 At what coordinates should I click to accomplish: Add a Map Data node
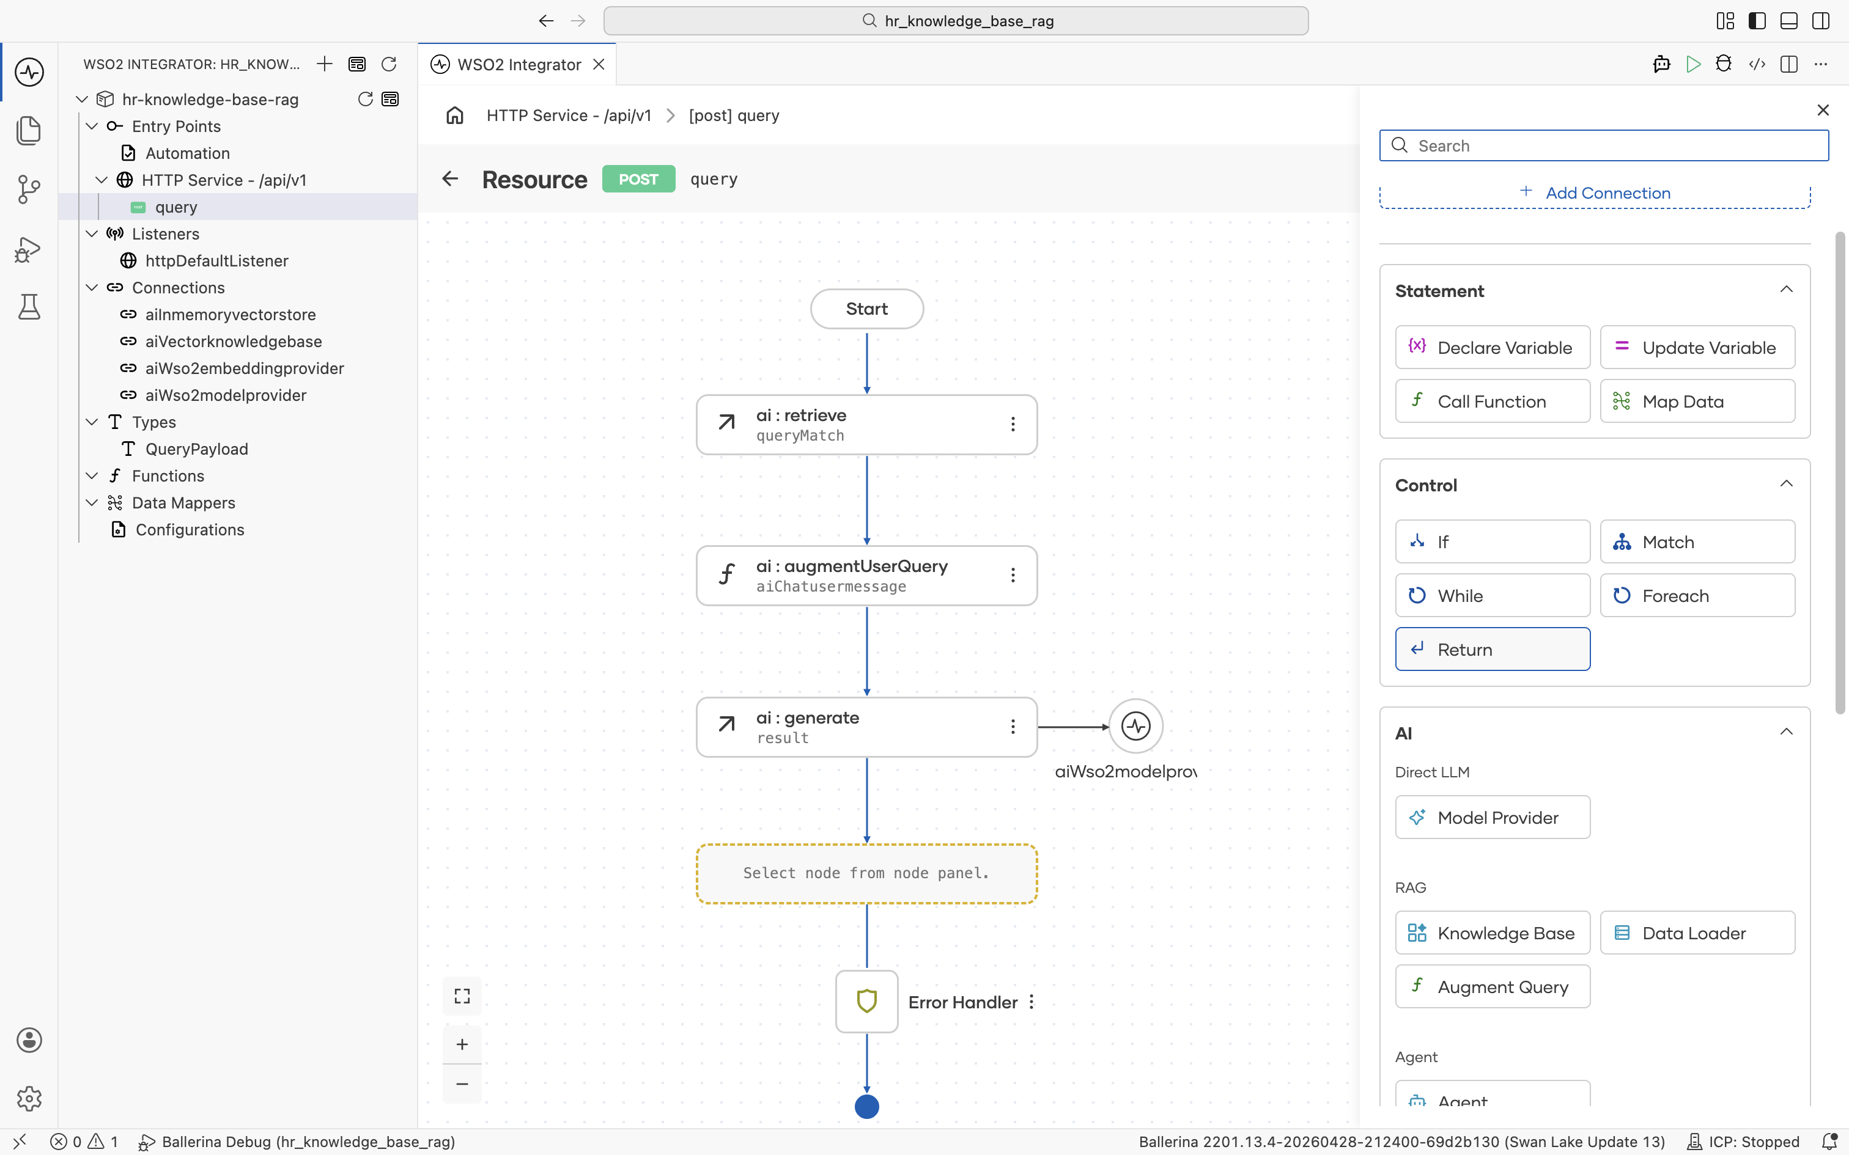tap(1698, 401)
